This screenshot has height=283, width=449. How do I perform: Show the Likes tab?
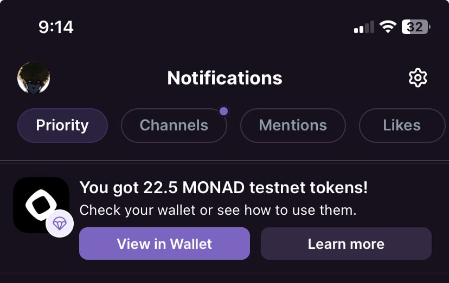[402, 125]
